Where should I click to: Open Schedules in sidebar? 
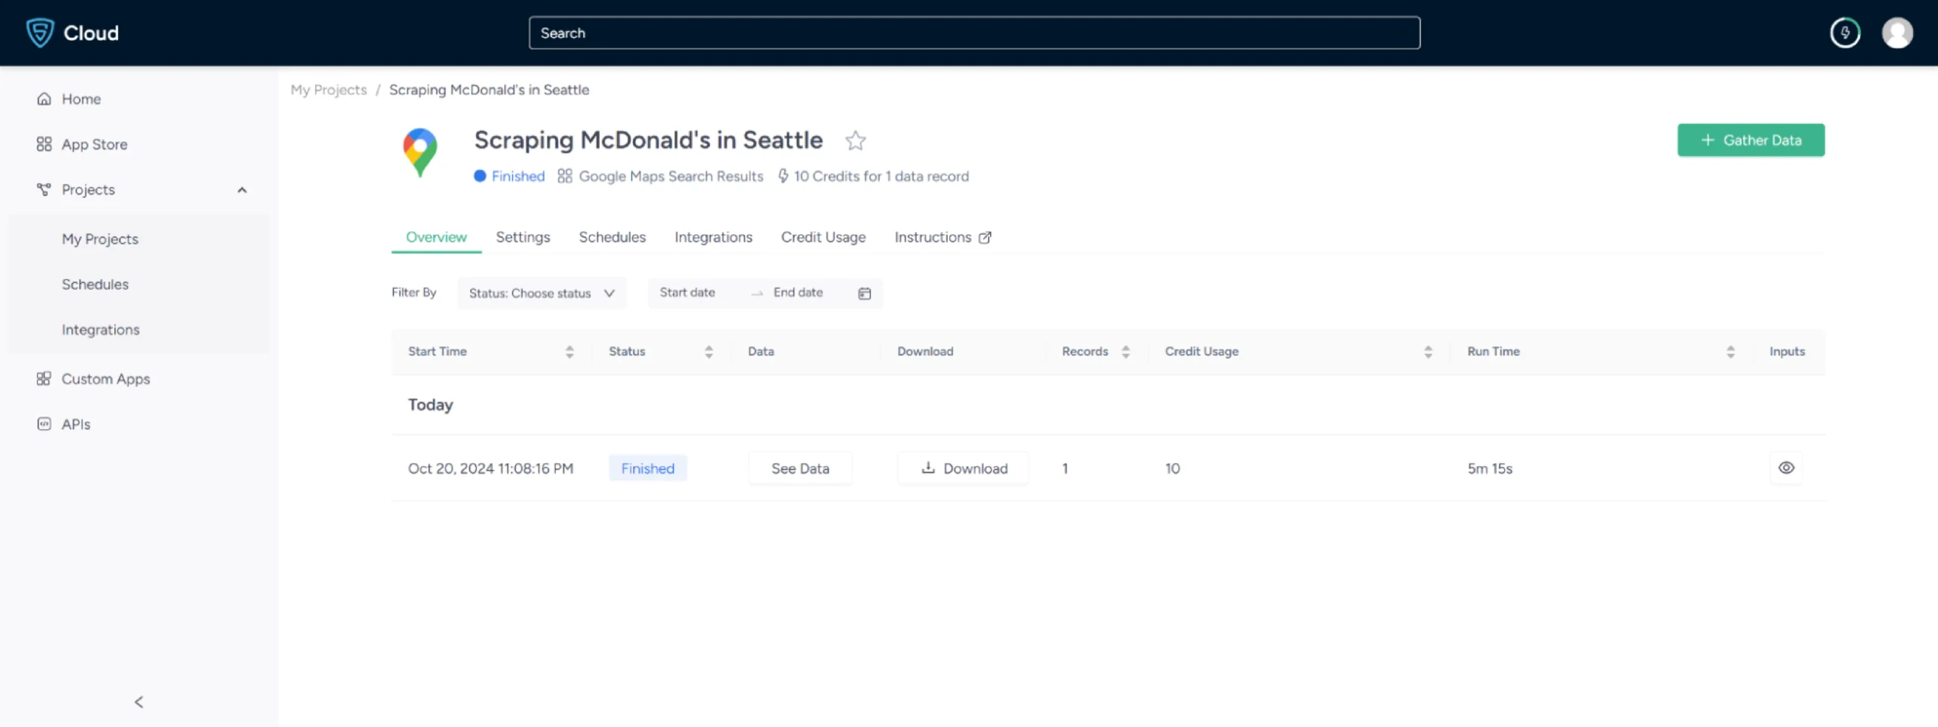coord(95,284)
